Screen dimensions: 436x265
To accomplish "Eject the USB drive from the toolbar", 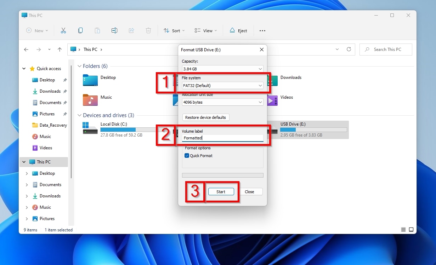I will pos(238,30).
